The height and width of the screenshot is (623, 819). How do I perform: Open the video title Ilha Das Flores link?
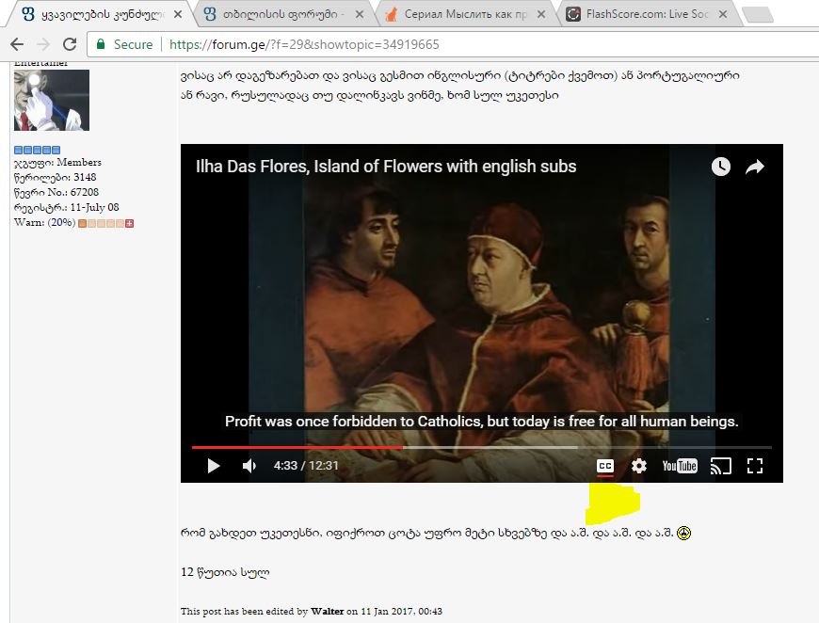click(386, 166)
